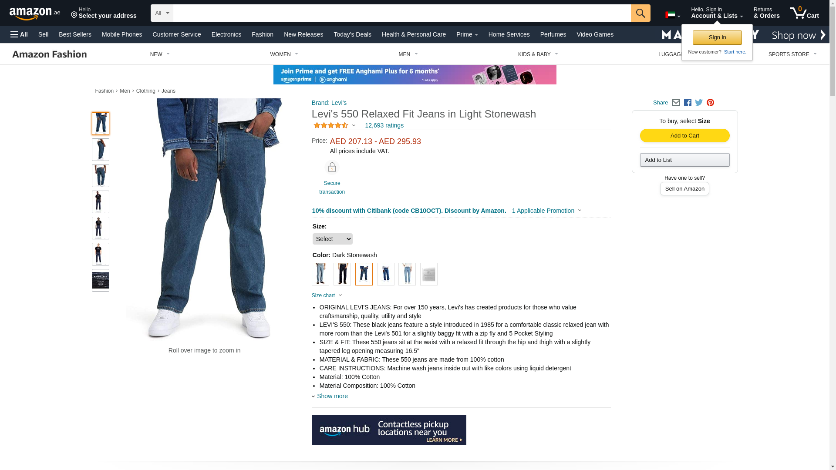The height and width of the screenshot is (470, 836).
Task: Share product on Facebook icon
Action: [x=688, y=103]
